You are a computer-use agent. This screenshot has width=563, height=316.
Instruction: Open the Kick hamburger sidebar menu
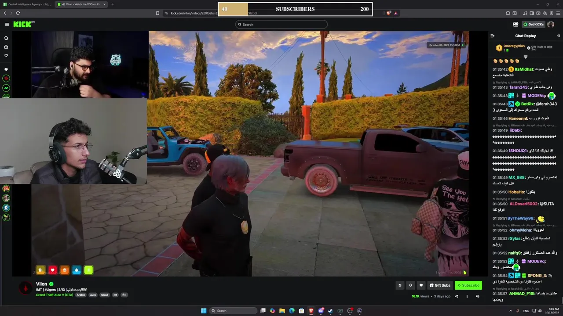pos(7,25)
